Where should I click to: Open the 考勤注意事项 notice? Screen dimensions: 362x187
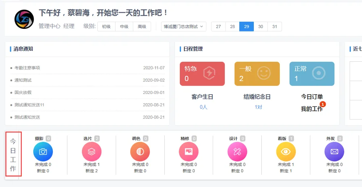click(27, 68)
